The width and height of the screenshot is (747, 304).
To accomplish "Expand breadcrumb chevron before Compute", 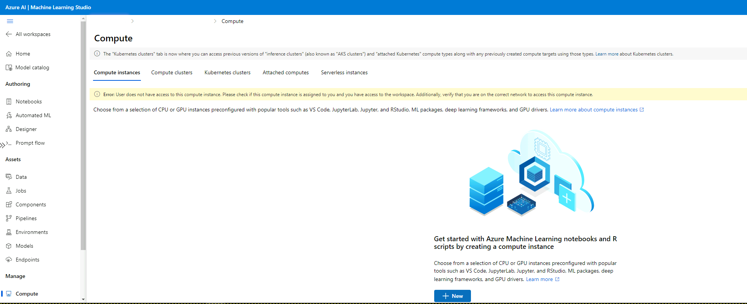I will click(x=215, y=21).
